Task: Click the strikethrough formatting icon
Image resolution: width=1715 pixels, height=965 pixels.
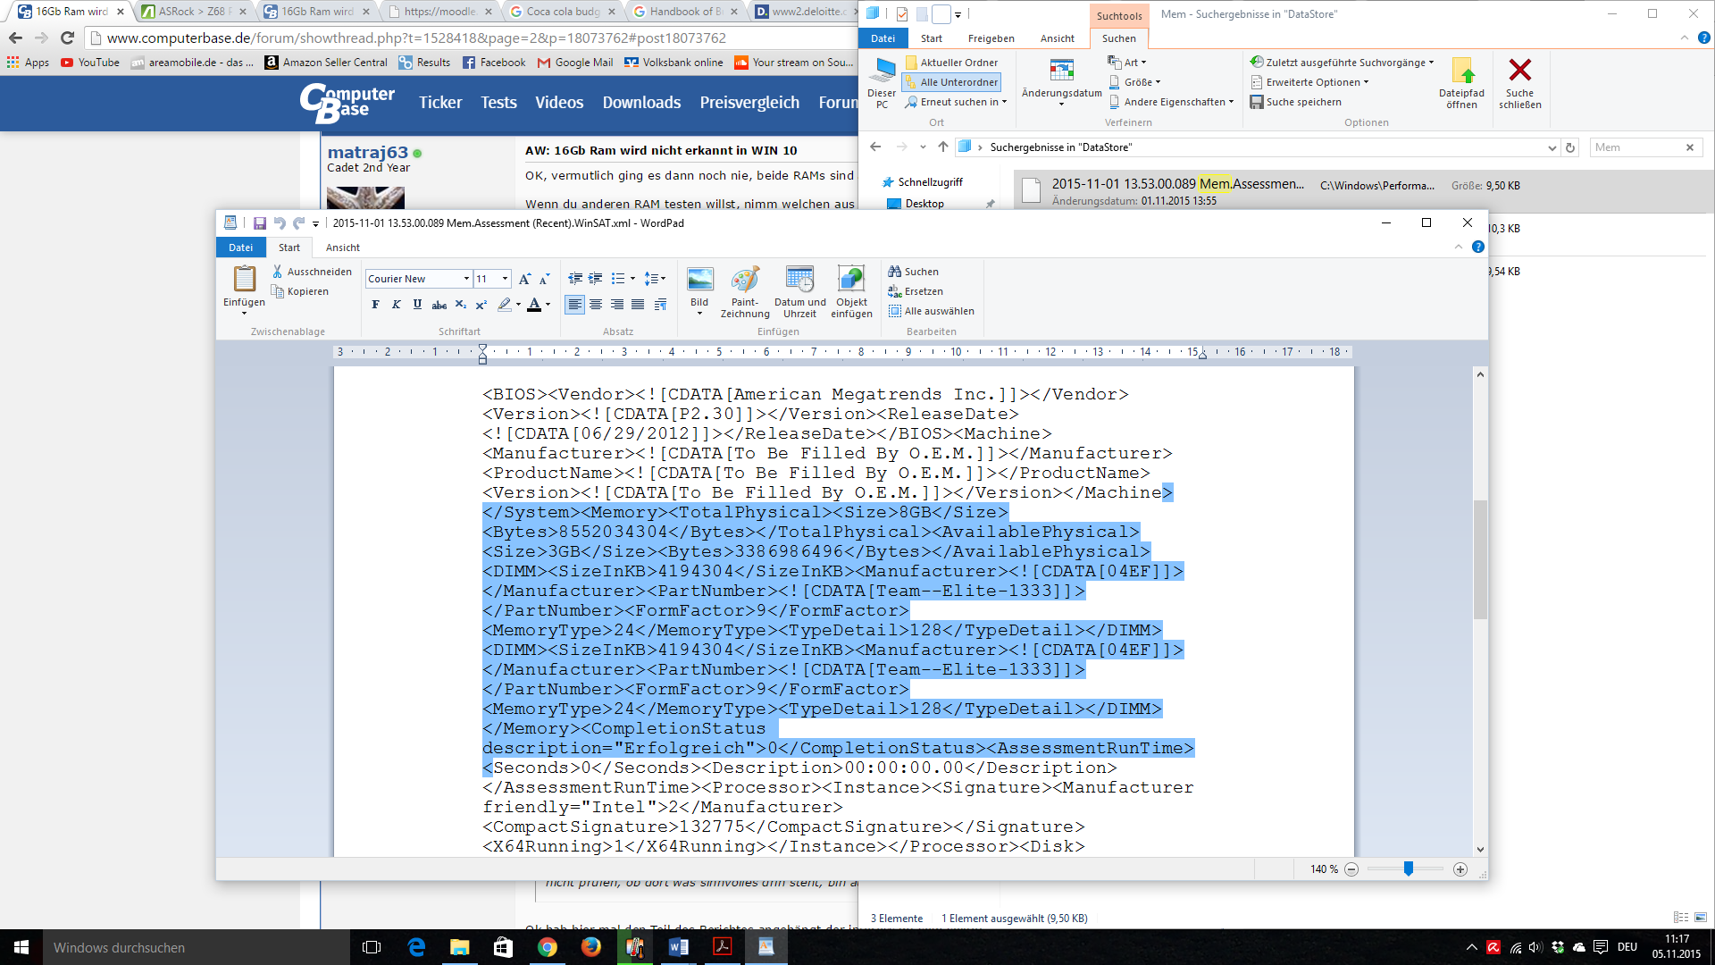Action: pyautogui.click(x=439, y=305)
